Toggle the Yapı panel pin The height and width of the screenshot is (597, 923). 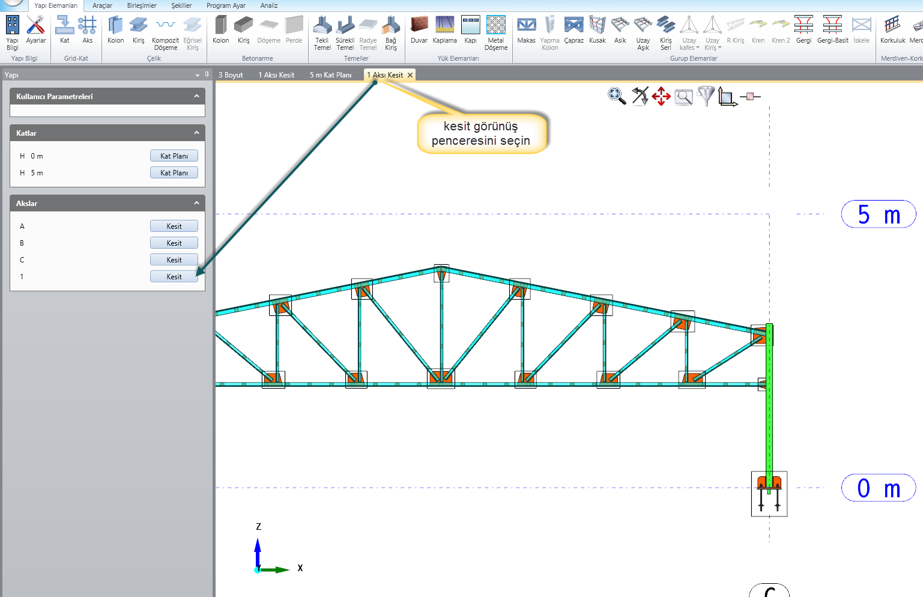(x=207, y=74)
